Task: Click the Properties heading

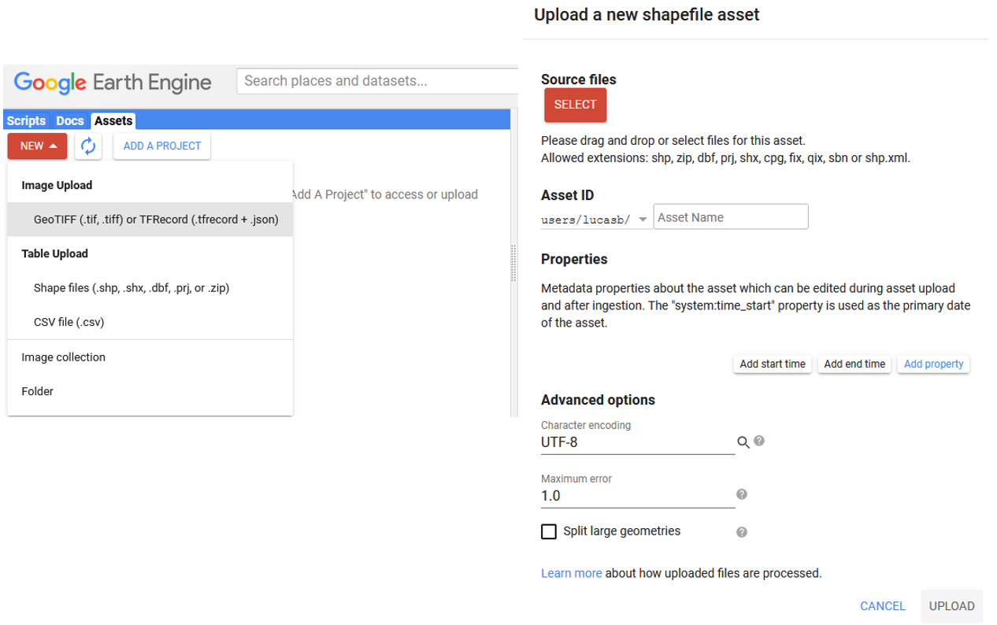Action: click(574, 259)
